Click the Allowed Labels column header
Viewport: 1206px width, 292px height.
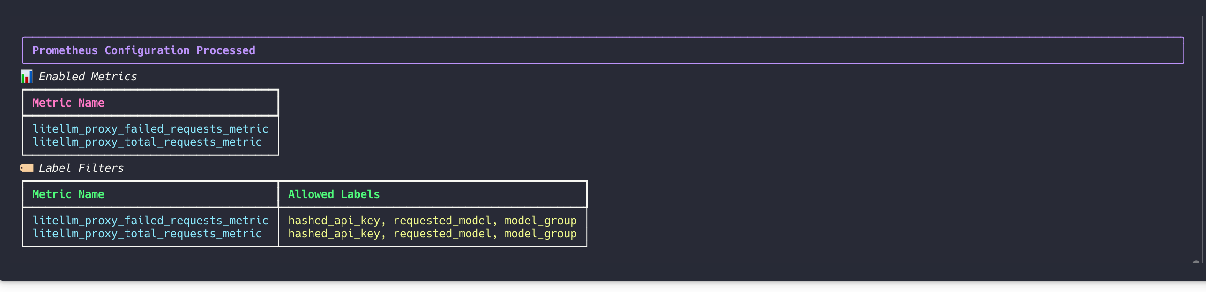tap(334, 194)
